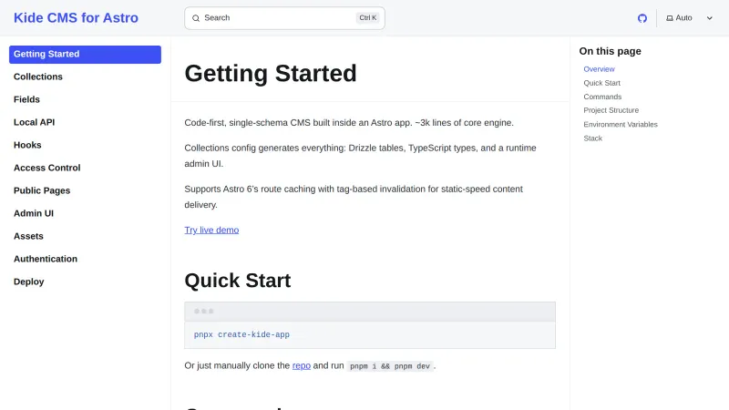The image size is (729, 410).
Task: Jump to Commands in On this page
Action: (x=602, y=97)
